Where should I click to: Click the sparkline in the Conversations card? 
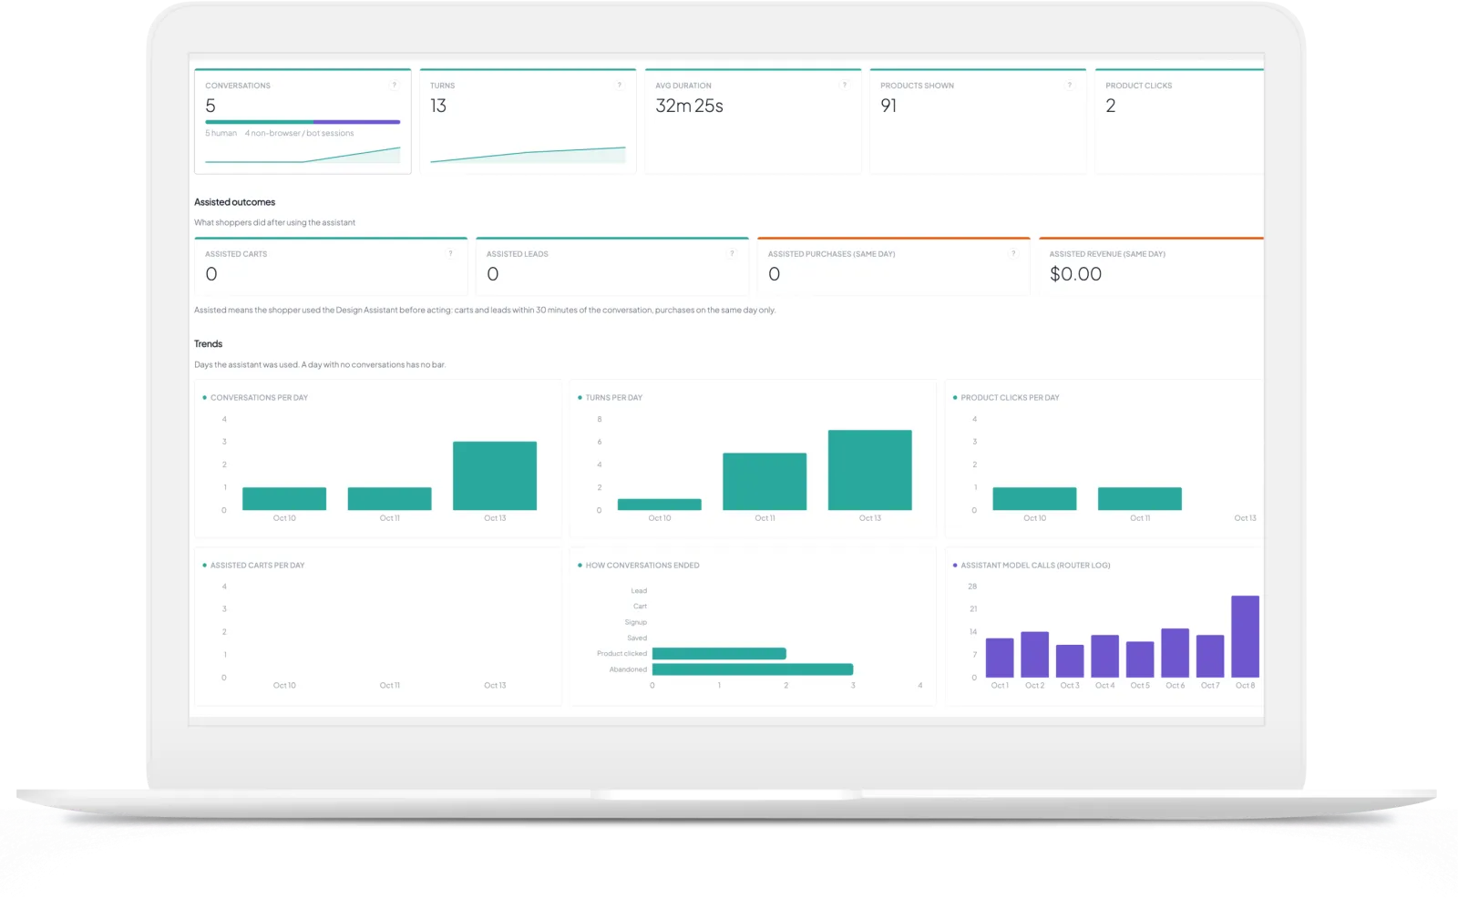tap(303, 155)
